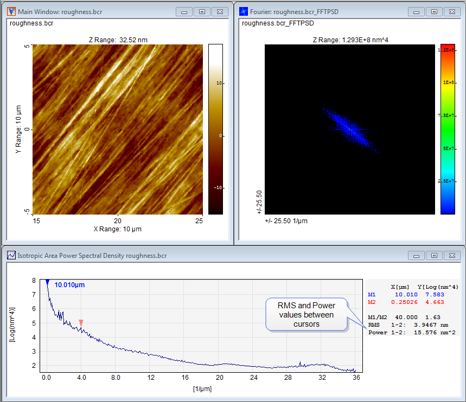Click the Main Window title text
This screenshot has width=466, height=402.
click(60, 12)
